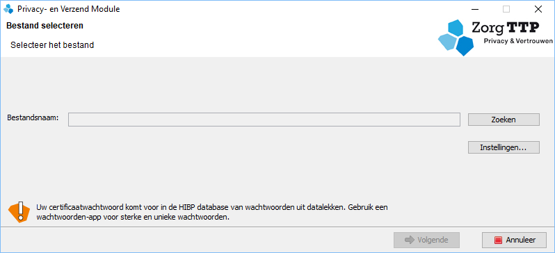555x253 pixels.
Task: Cancel using the Annuleer button
Action: 514,240
